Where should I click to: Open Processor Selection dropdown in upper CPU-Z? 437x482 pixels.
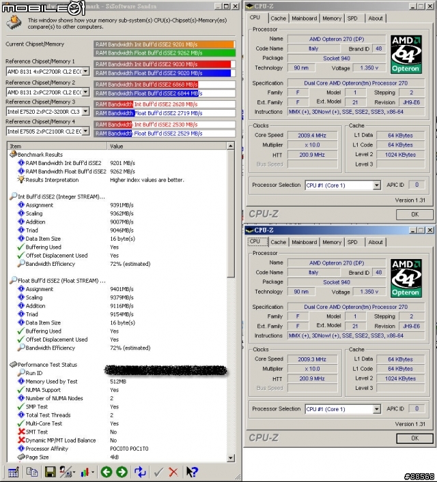point(377,185)
